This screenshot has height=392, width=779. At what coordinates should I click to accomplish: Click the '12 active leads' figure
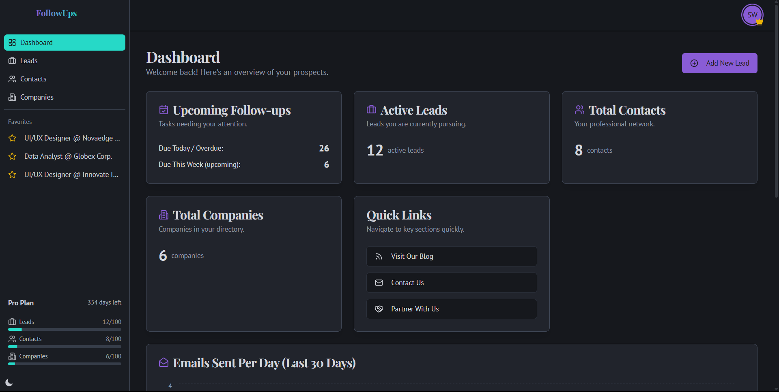click(395, 150)
